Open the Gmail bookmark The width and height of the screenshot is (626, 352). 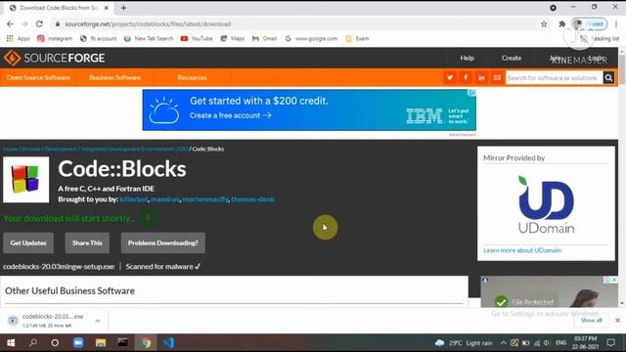(265, 38)
